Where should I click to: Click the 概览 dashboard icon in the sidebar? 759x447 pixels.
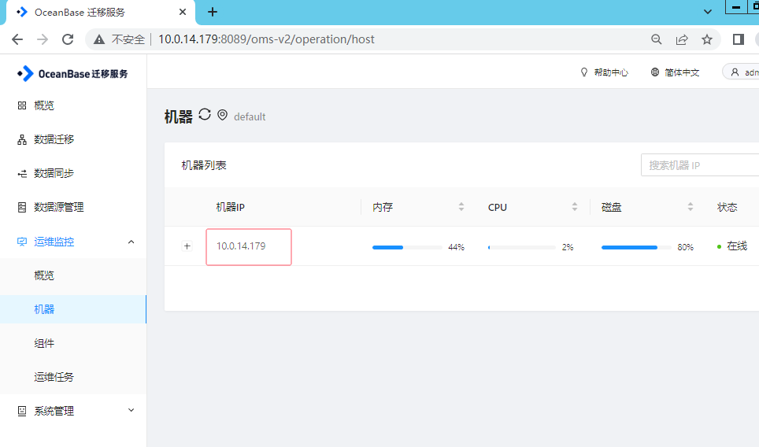coord(22,105)
